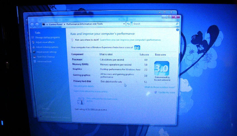Click the icon beside Open Disk Cleanup
Screen dimensions: 237x136
35,57
